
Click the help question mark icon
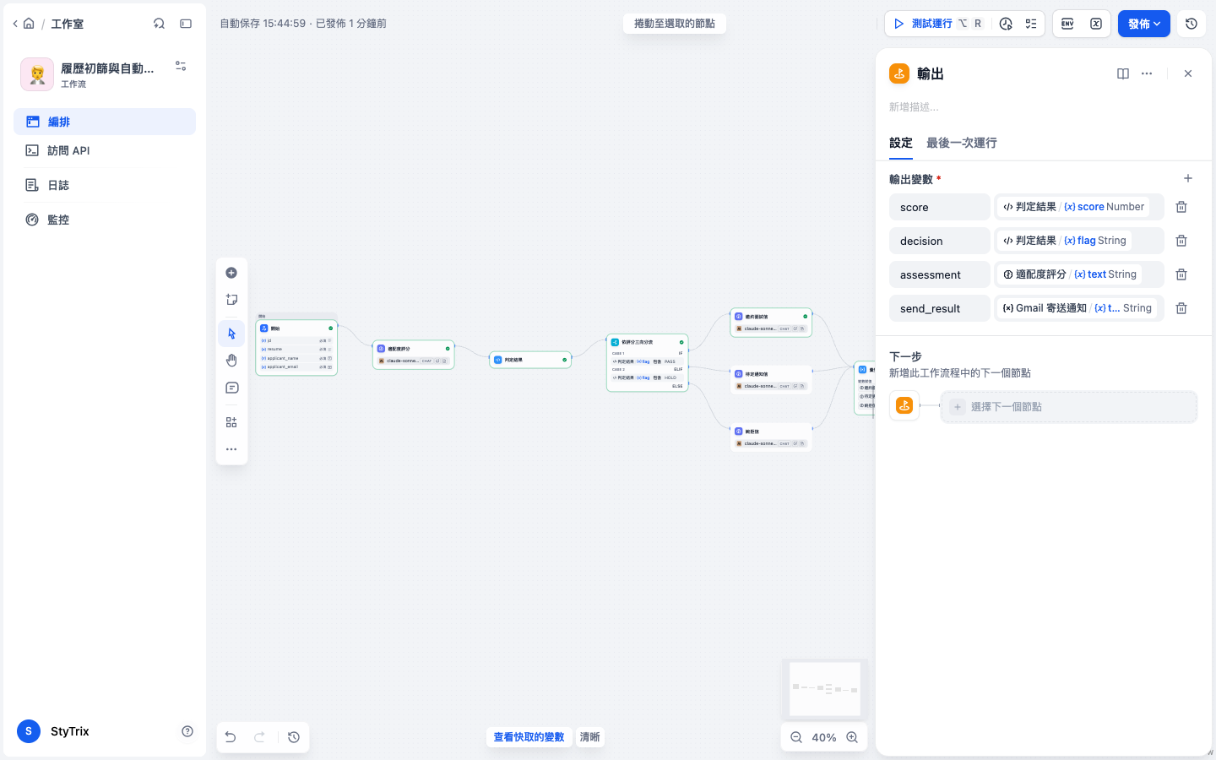pyautogui.click(x=187, y=731)
